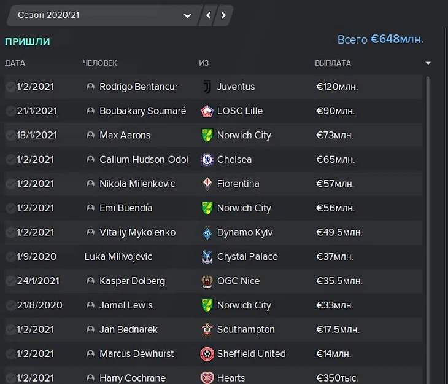This screenshot has height=384, width=448.
Task: Click the Chelsea club badge
Action: tap(207, 160)
